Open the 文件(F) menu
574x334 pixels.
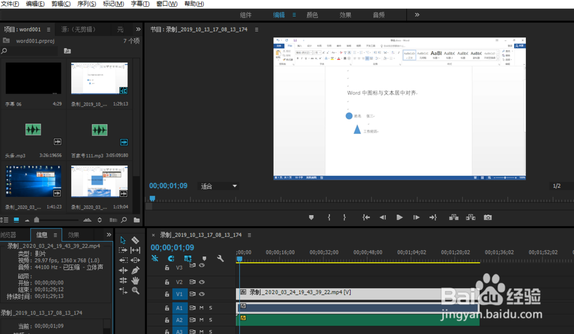(10, 3)
